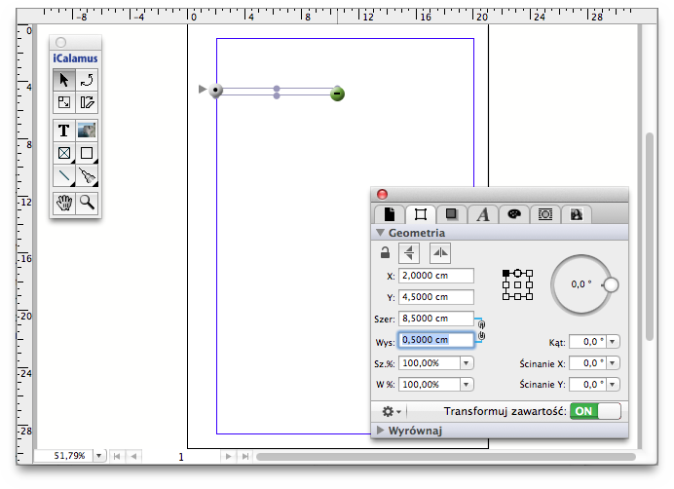Click the Wys field showing 0,5000 cm

tap(436, 340)
